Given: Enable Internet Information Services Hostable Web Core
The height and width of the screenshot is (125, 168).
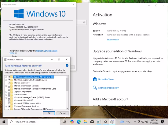Looking at the screenshot, I should click(x=9, y=89).
